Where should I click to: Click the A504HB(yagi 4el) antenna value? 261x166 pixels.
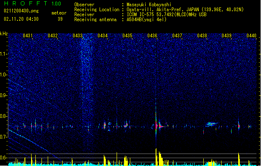point(146,20)
